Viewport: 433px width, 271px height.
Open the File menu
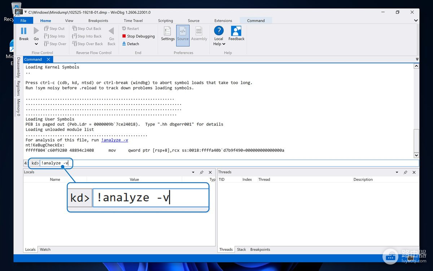point(23,21)
